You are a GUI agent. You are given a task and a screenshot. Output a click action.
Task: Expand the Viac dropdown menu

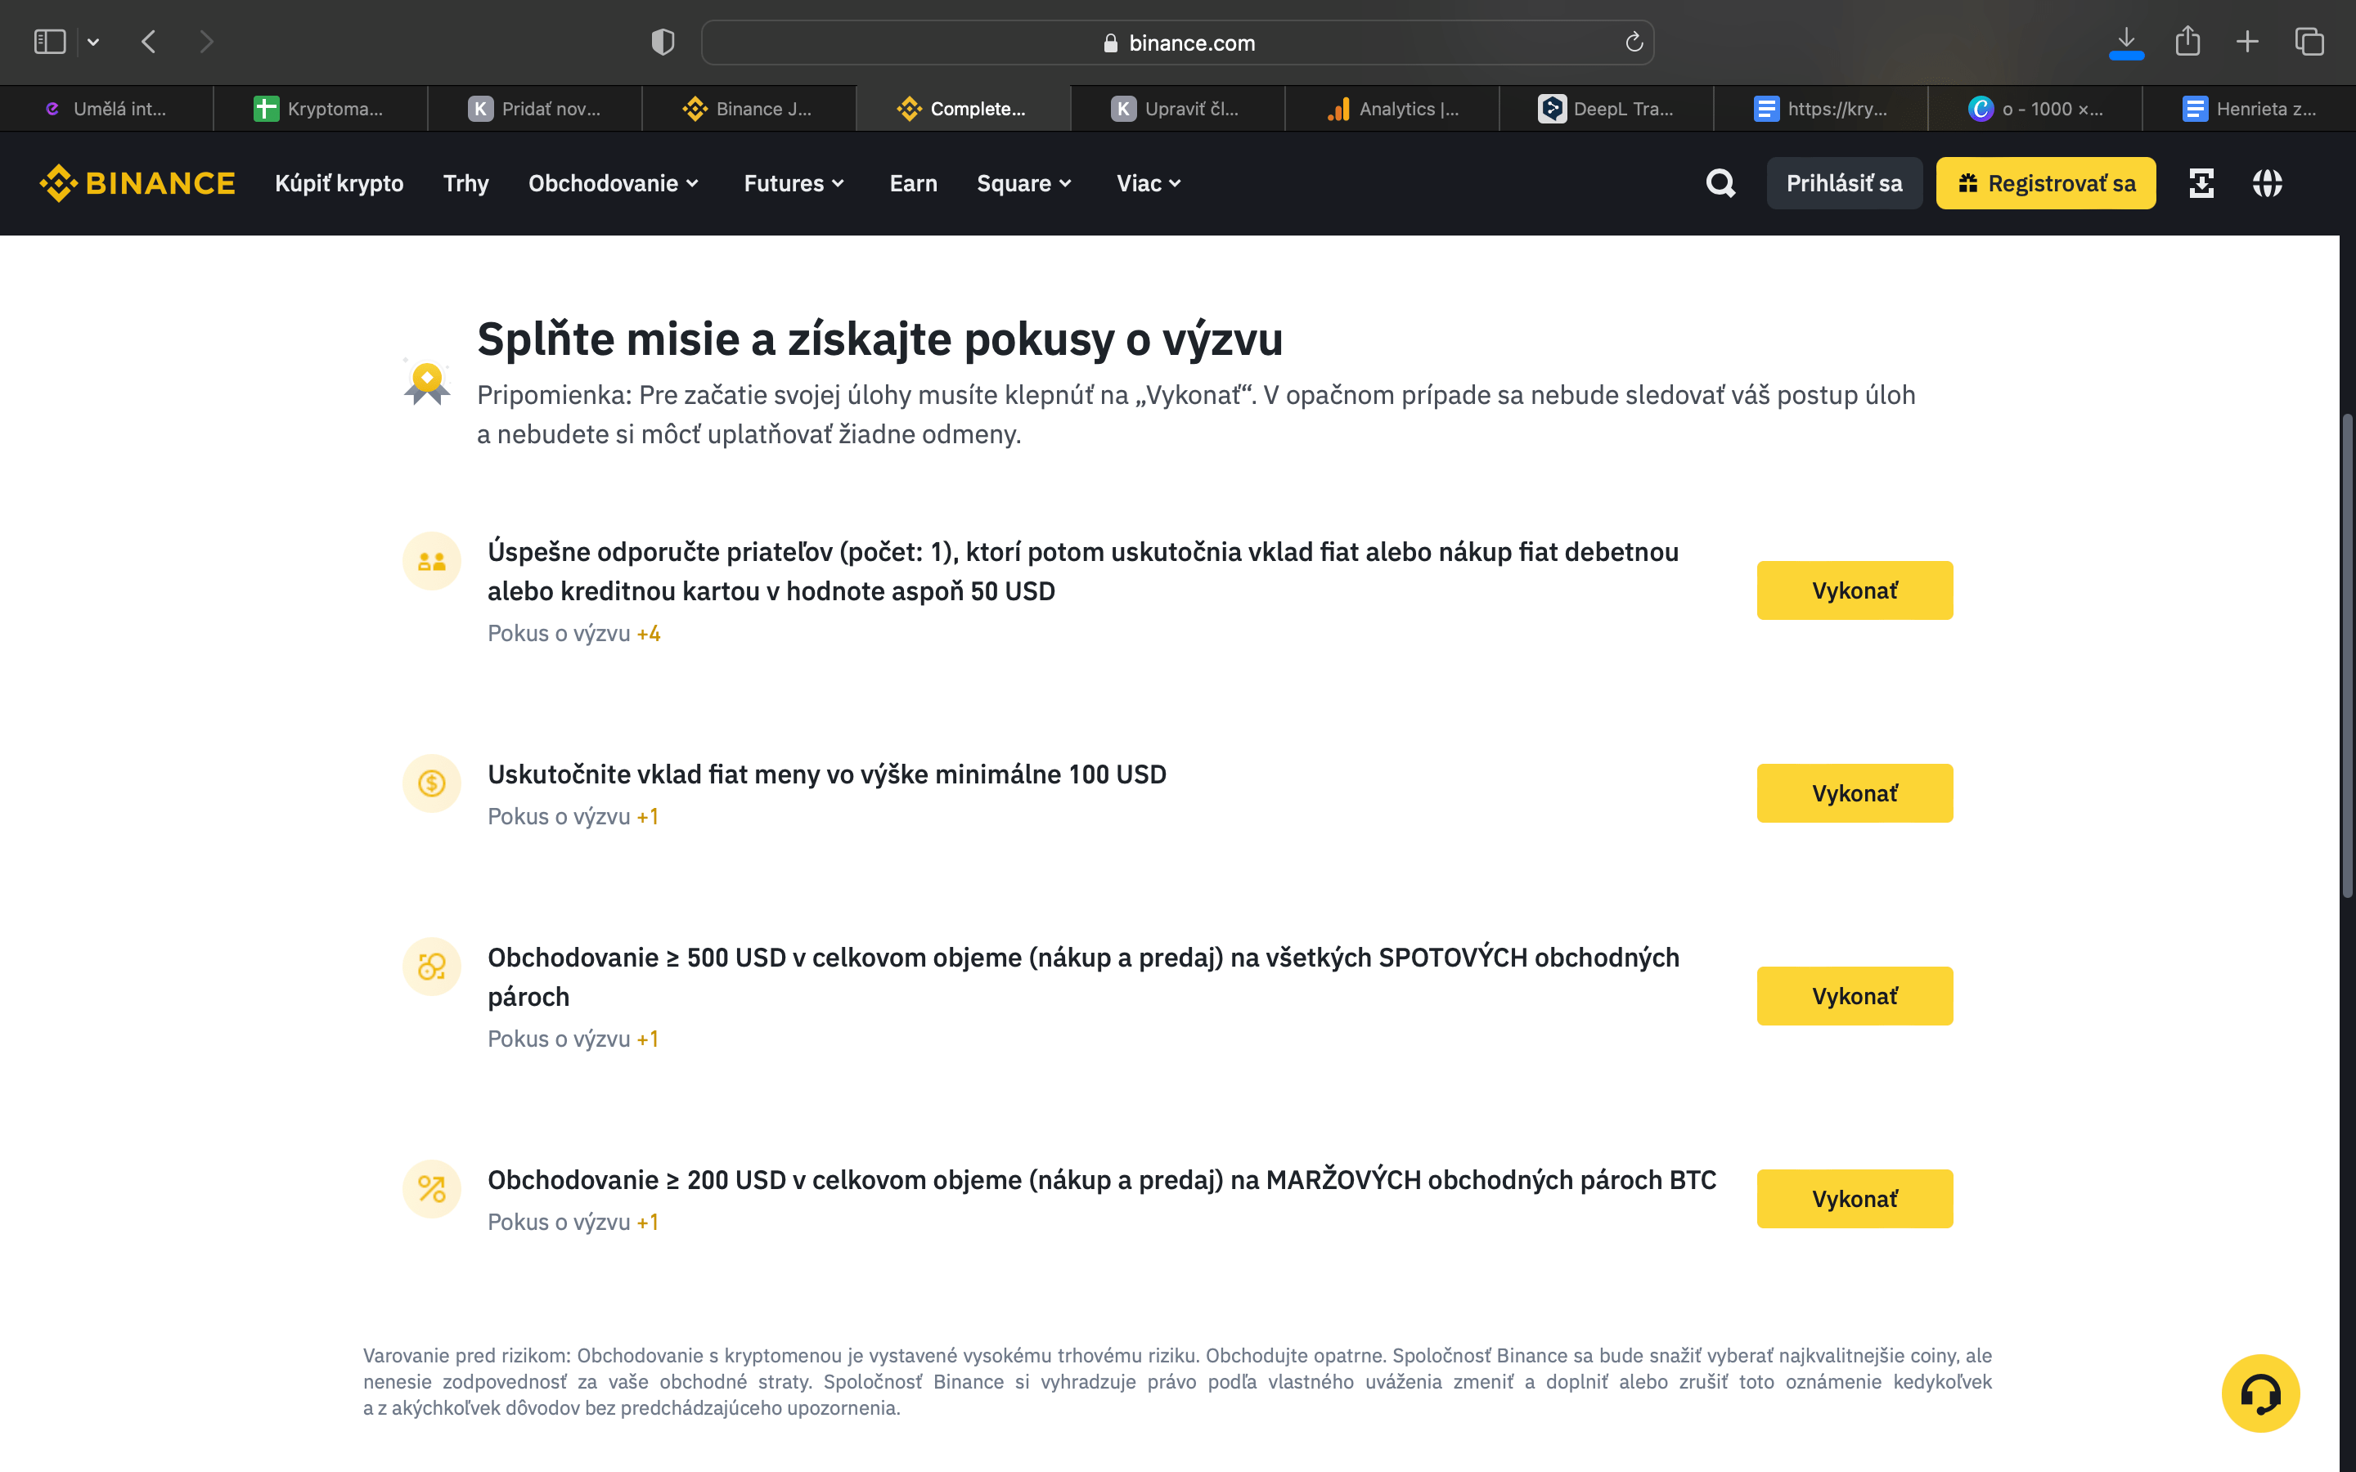click(x=1149, y=183)
